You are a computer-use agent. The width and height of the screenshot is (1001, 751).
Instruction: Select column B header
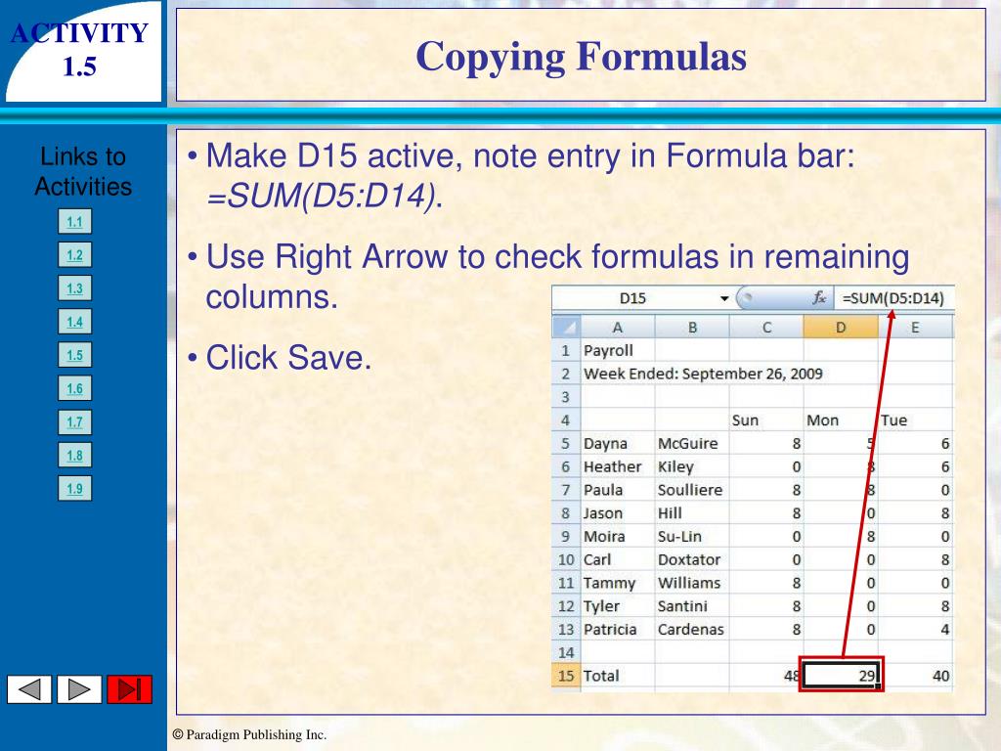pyautogui.click(x=692, y=328)
